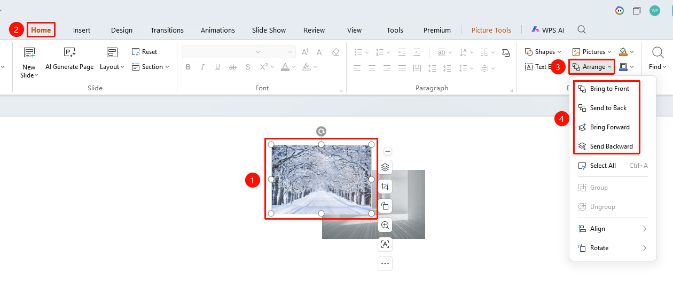Open the font size combo box
This screenshot has width=673, height=287.
point(279,52)
